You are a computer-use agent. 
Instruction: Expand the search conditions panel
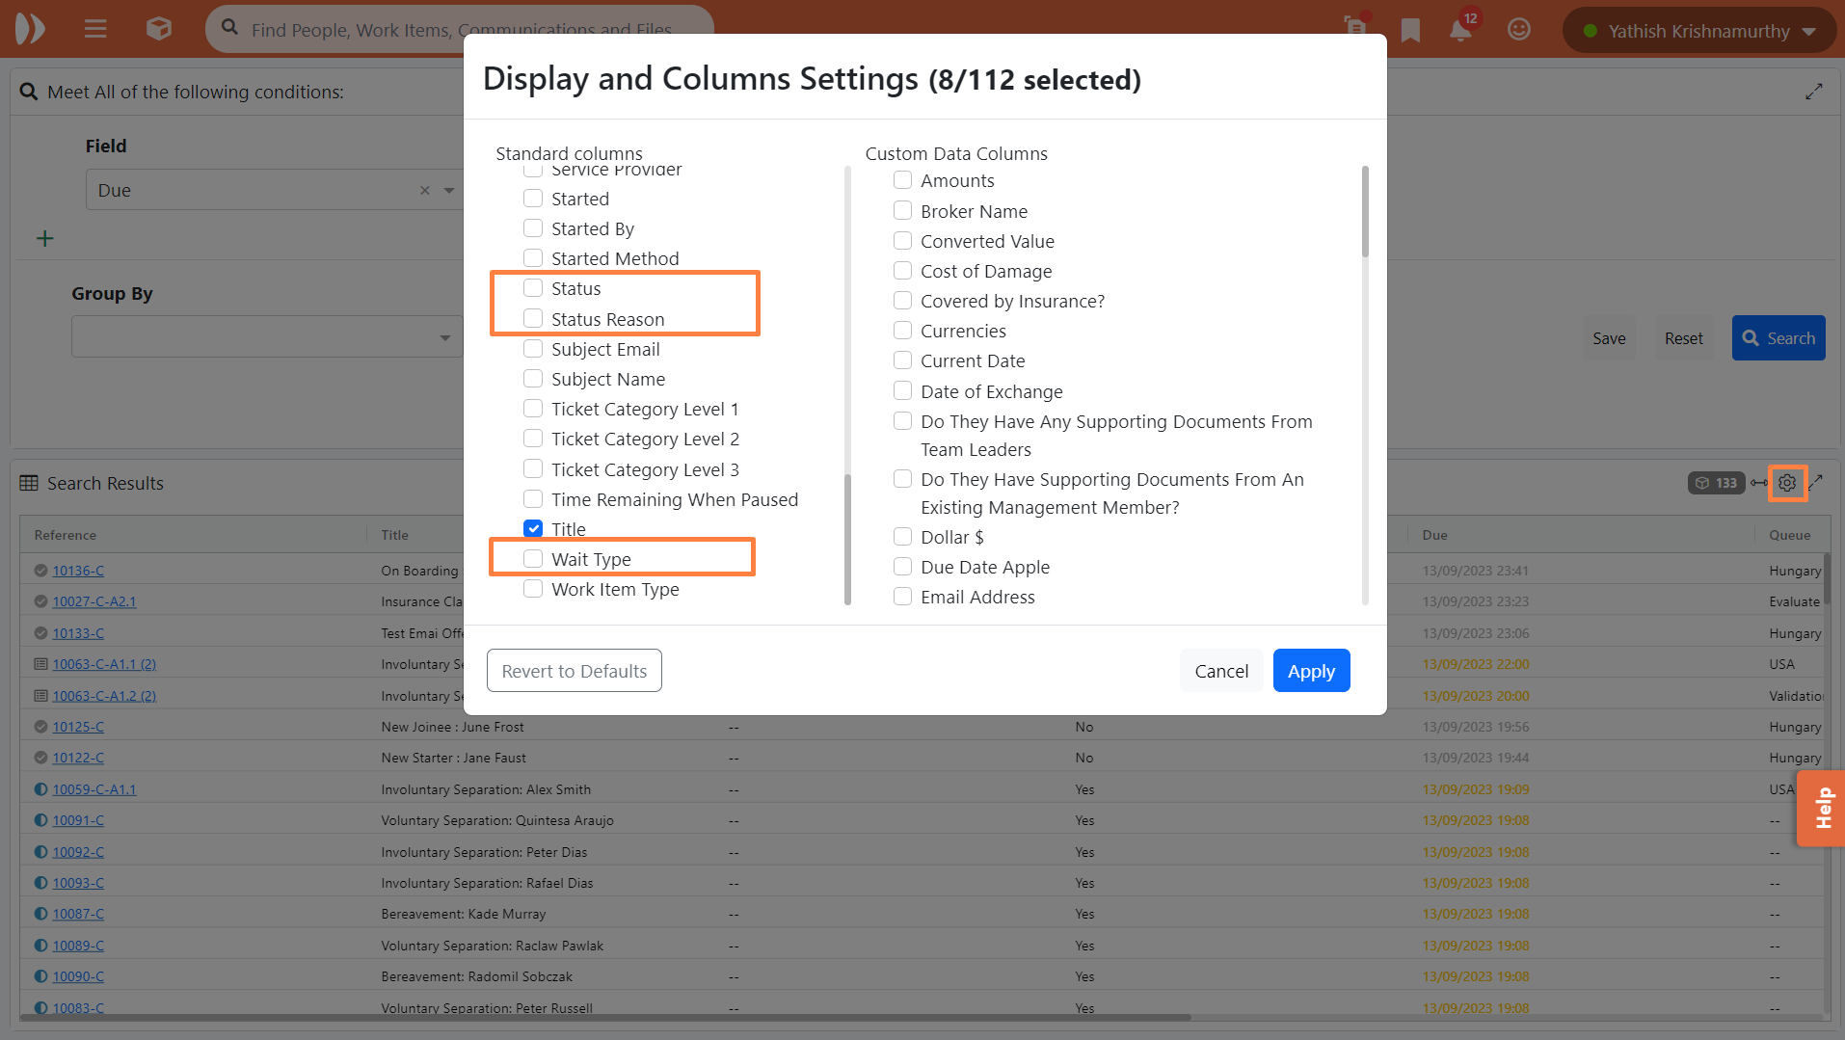point(1813,92)
